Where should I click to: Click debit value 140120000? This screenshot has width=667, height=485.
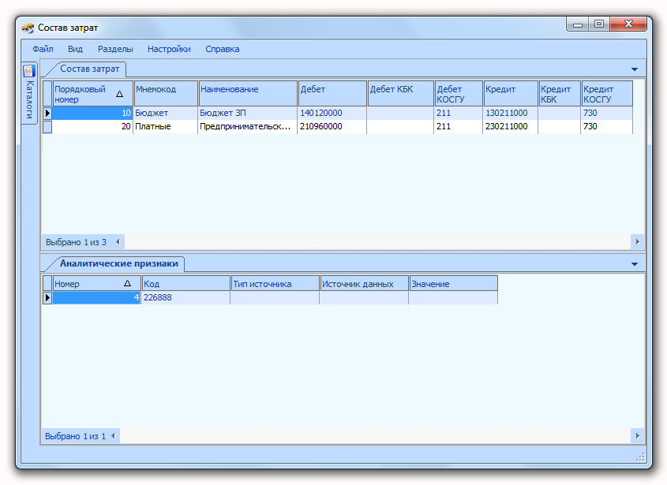332,113
